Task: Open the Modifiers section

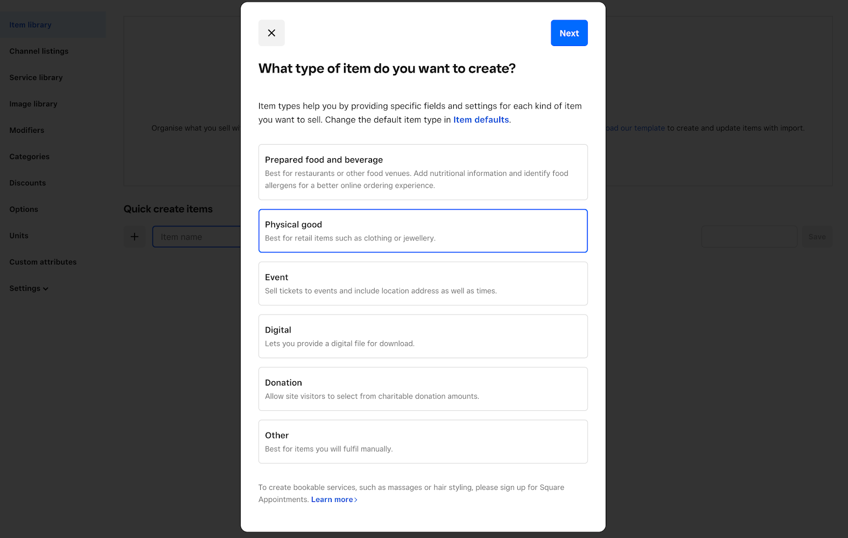Action: [x=26, y=130]
